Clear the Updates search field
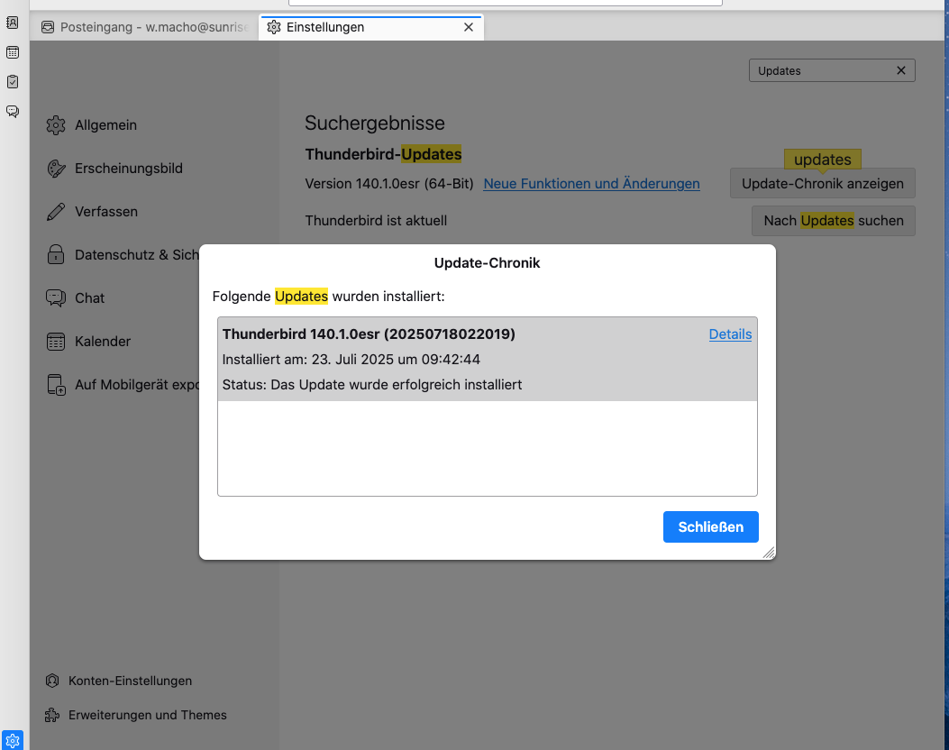The width and height of the screenshot is (949, 750). pyautogui.click(x=900, y=71)
